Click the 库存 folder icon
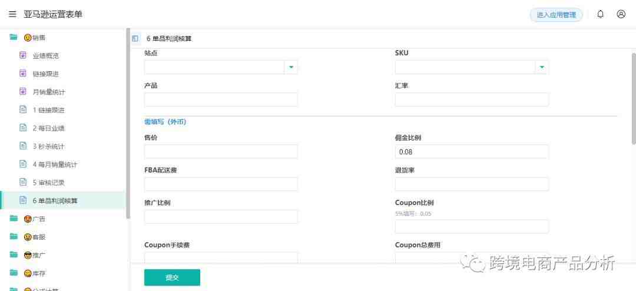This screenshot has height=291, width=636. [14, 273]
